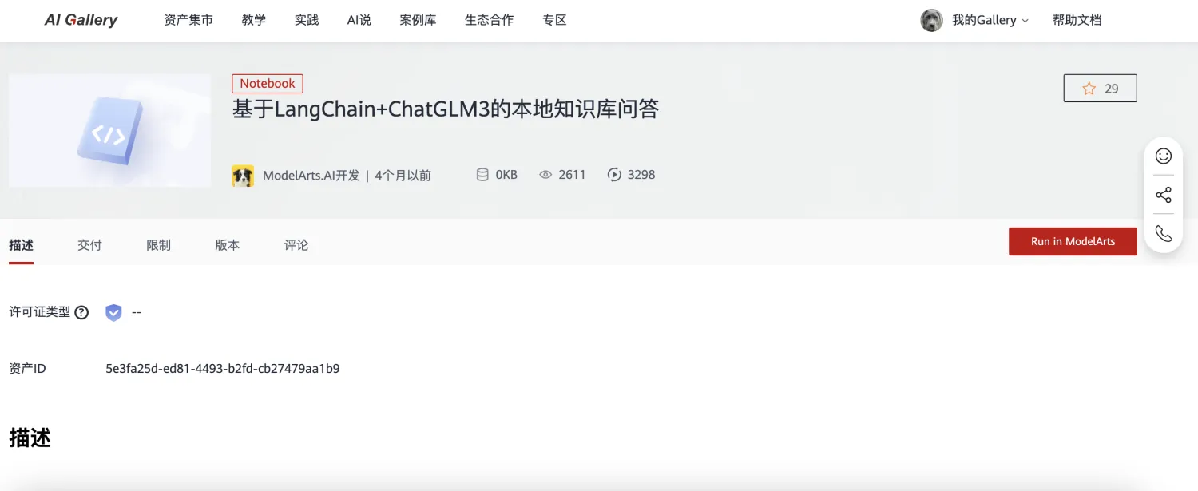Click the phone contact icon
This screenshot has width=1198, height=491.
pos(1164,233)
